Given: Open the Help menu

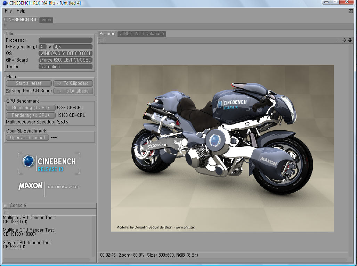Looking at the screenshot, I should point(21,11).
